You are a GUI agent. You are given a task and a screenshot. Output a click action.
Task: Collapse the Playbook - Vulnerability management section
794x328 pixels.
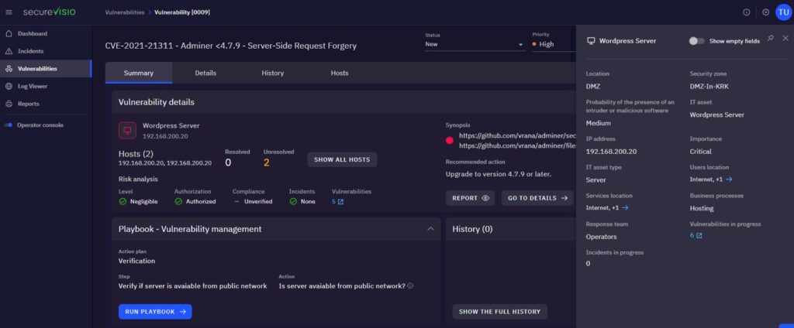coord(430,229)
